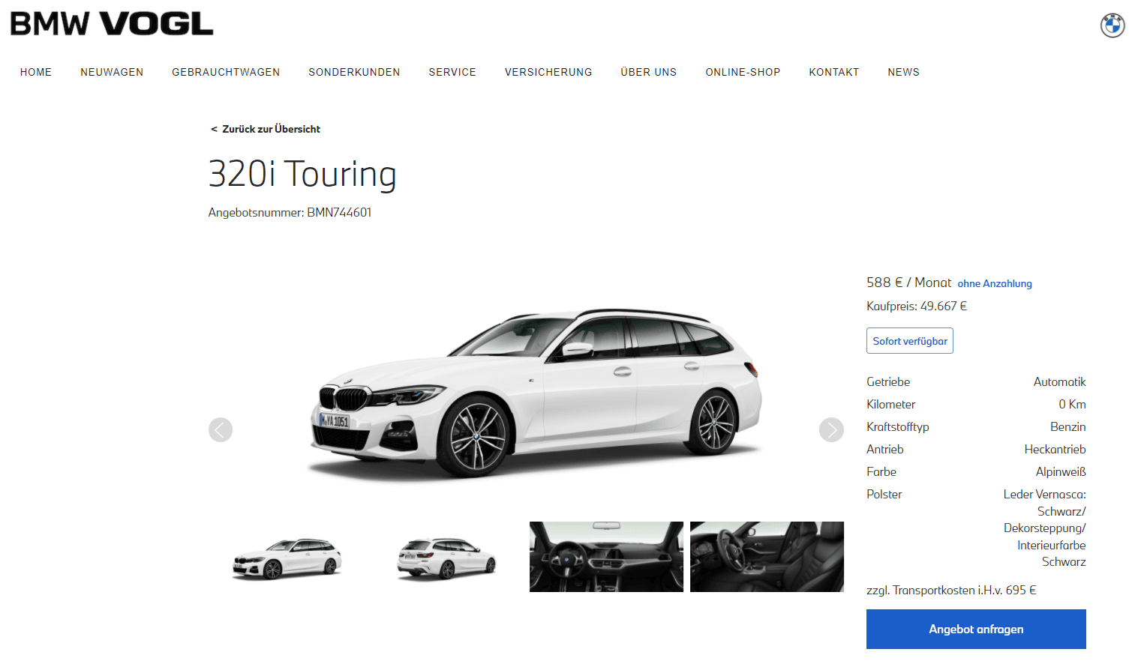The image size is (1129, 667).
Task: Visit the ONLINE-SHOP link
Action: [743, 72]
